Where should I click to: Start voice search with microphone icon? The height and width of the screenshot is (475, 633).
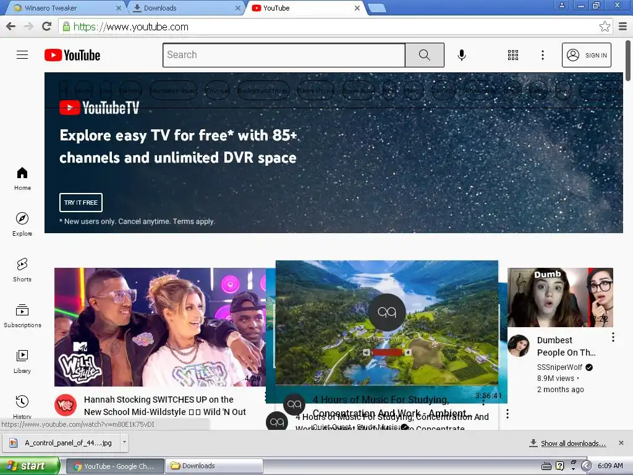click(x=462, y=55)
